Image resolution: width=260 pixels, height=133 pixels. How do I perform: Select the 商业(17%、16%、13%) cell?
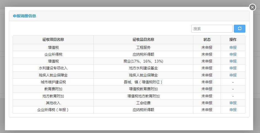(143, 61)
